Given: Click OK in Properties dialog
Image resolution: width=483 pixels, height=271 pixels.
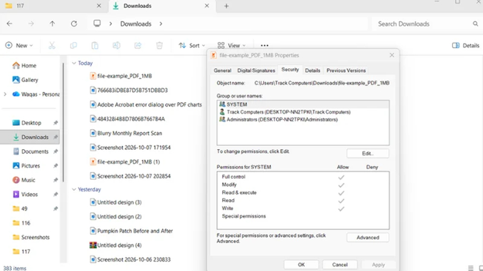Looking at the screenshot, I should [x=301, y=264].
